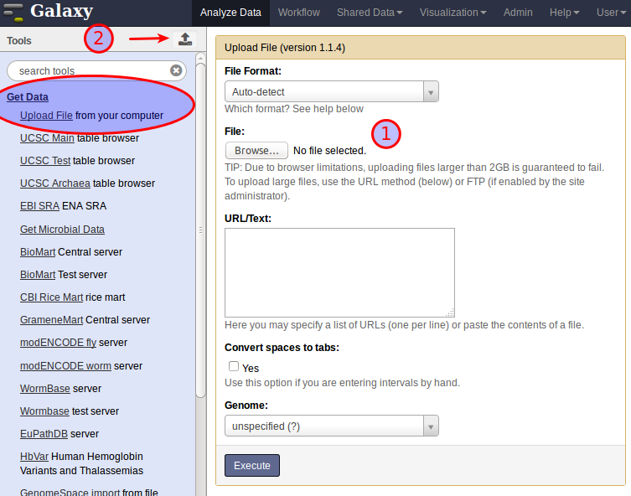Clear the tool search with the X icon

pyautogui.click(x=176, y=70)
